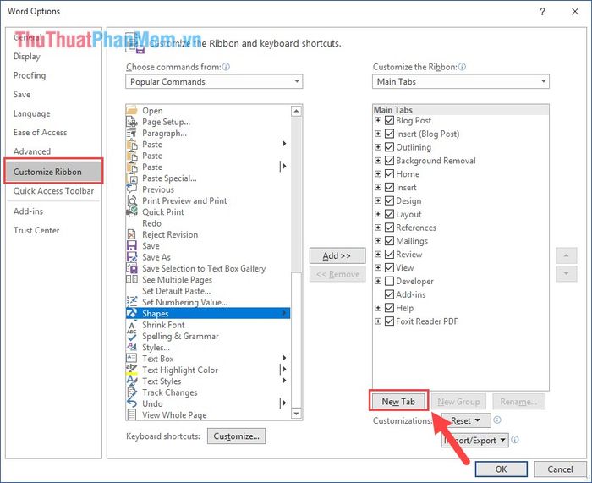592x483 pixels.
Task: Click the Save Selection to Text Box Gallery icon
Action: [132, 268]
